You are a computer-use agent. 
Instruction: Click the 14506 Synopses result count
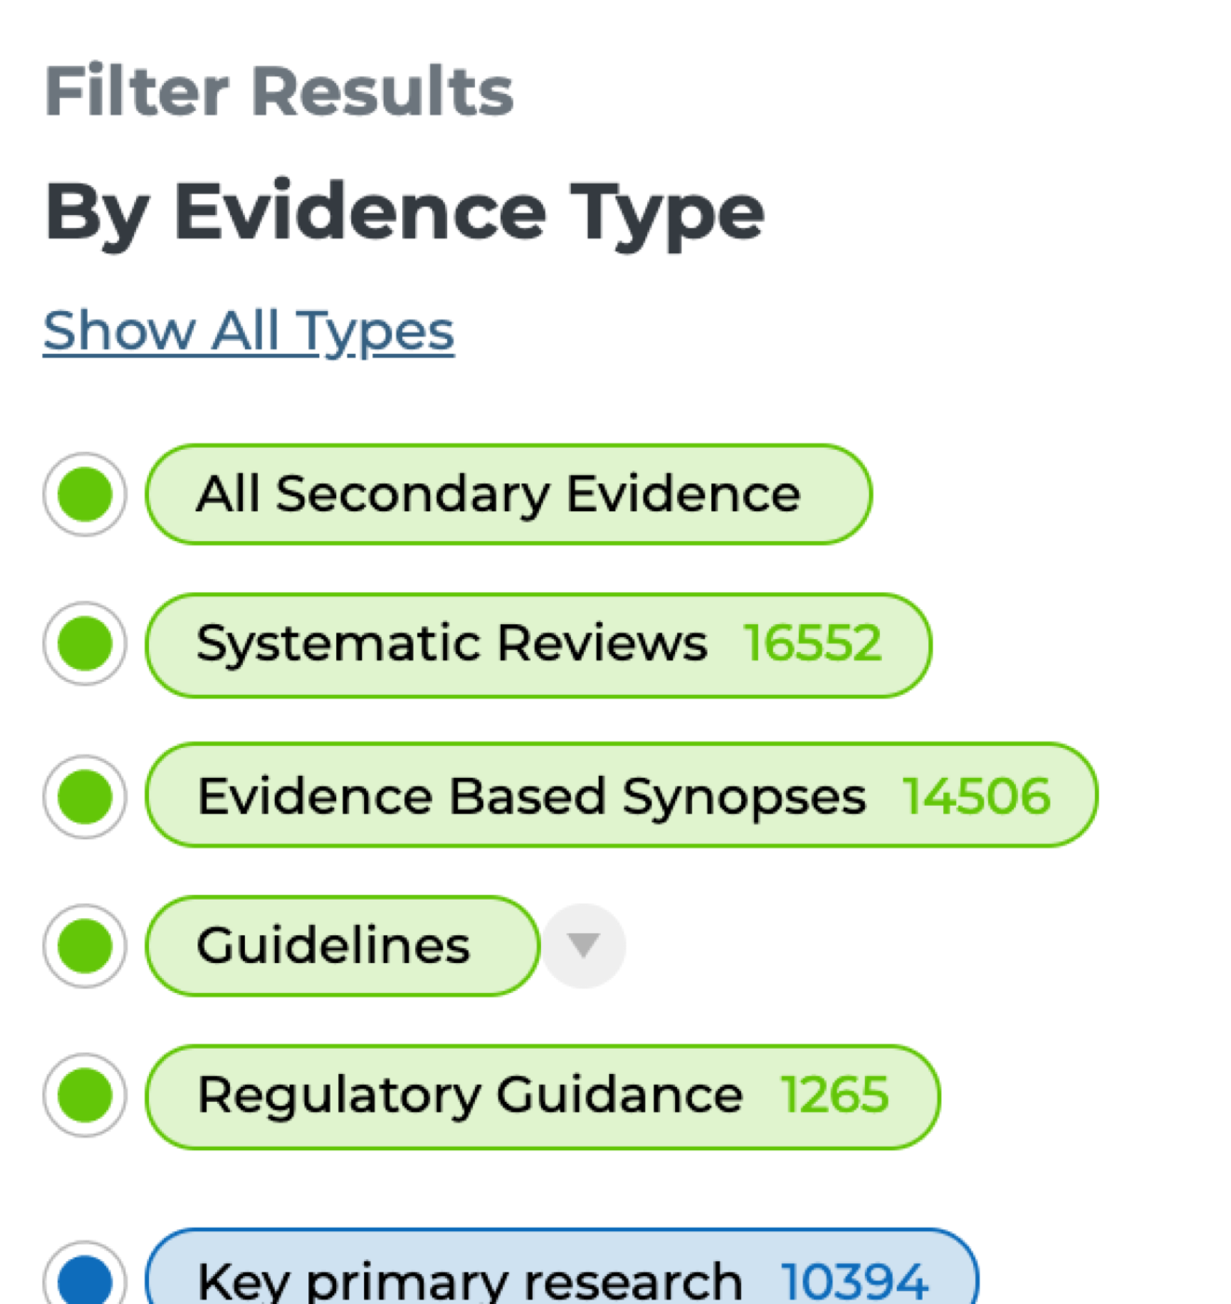pyautogui.click(x=977, y=796)
